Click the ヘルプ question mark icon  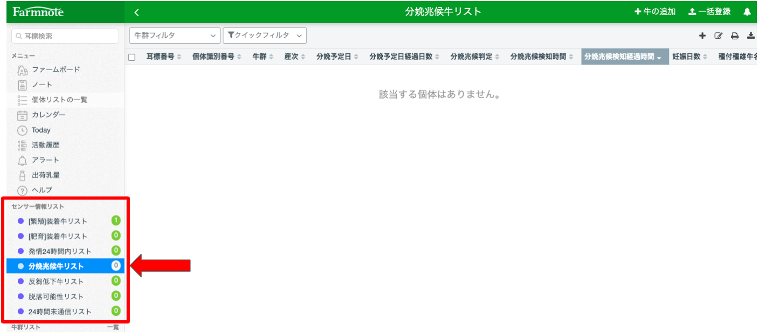tap(22, 190)
